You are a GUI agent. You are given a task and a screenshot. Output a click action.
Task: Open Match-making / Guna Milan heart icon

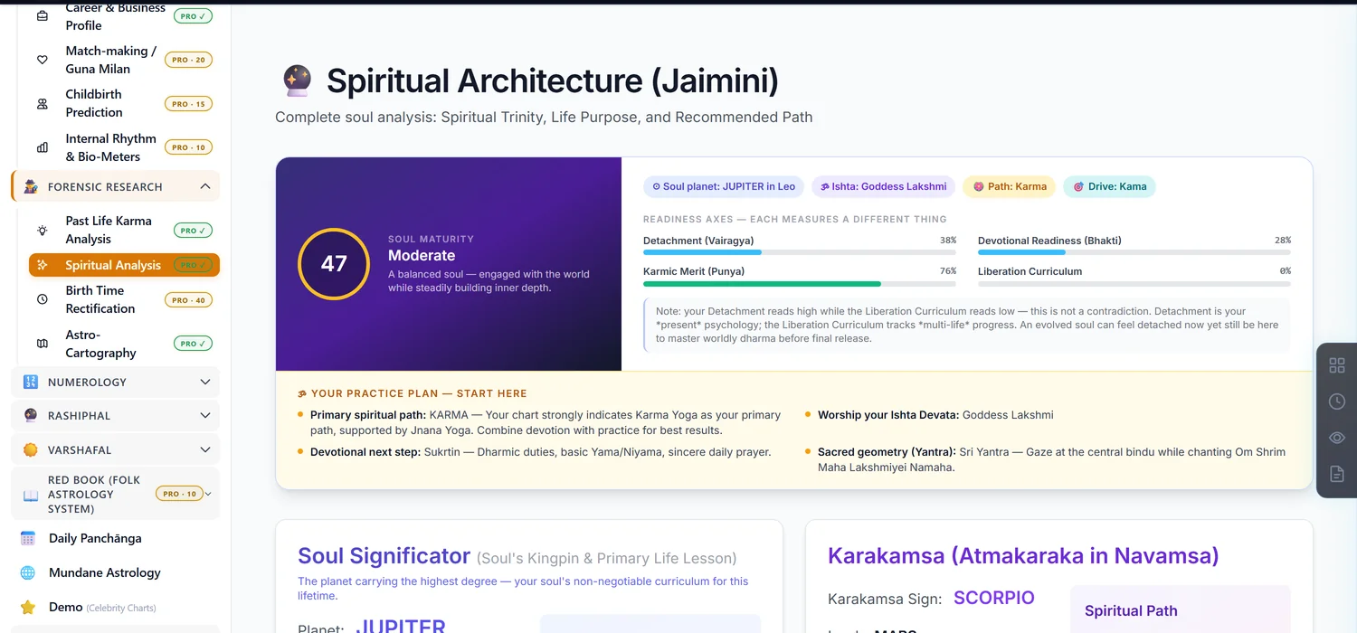click(43, 60)
